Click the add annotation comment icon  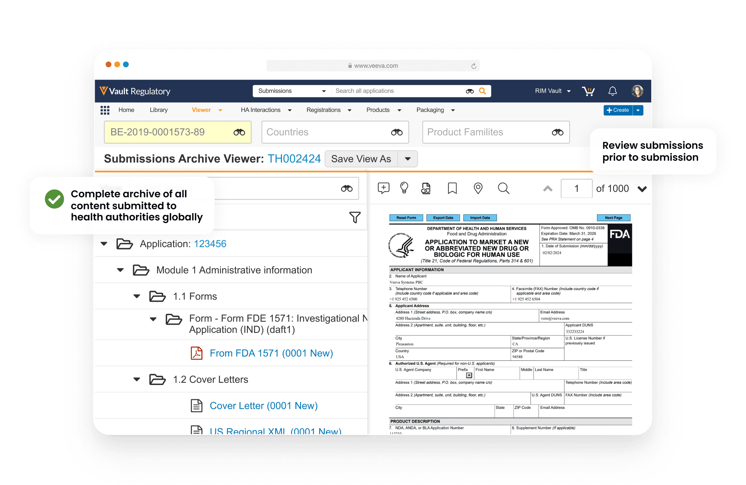pos(383,188)
